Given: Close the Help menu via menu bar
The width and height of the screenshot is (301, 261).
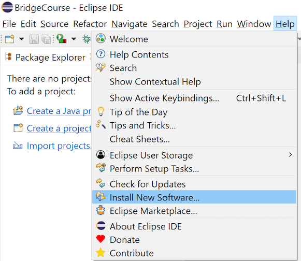Looking at the screenshot, I should click(x=285, y=24).
